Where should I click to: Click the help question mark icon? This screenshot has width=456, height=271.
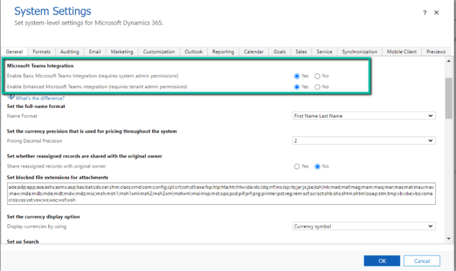(x=425, y=12)
